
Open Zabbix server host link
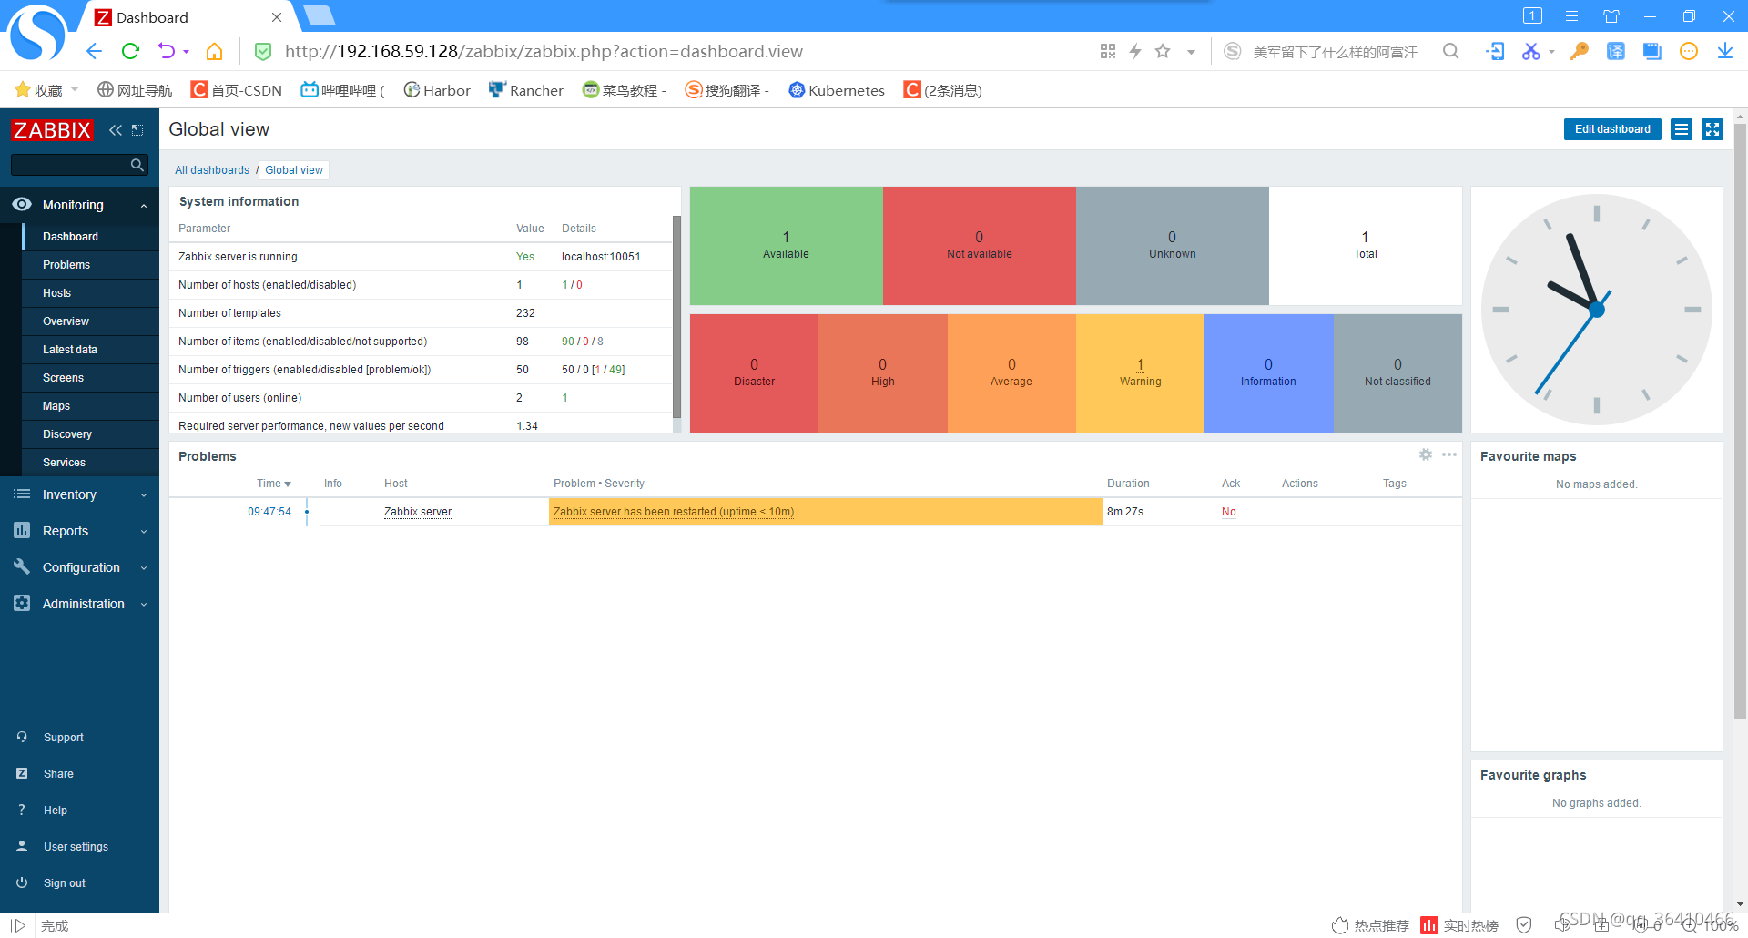(x=418, y=512)
